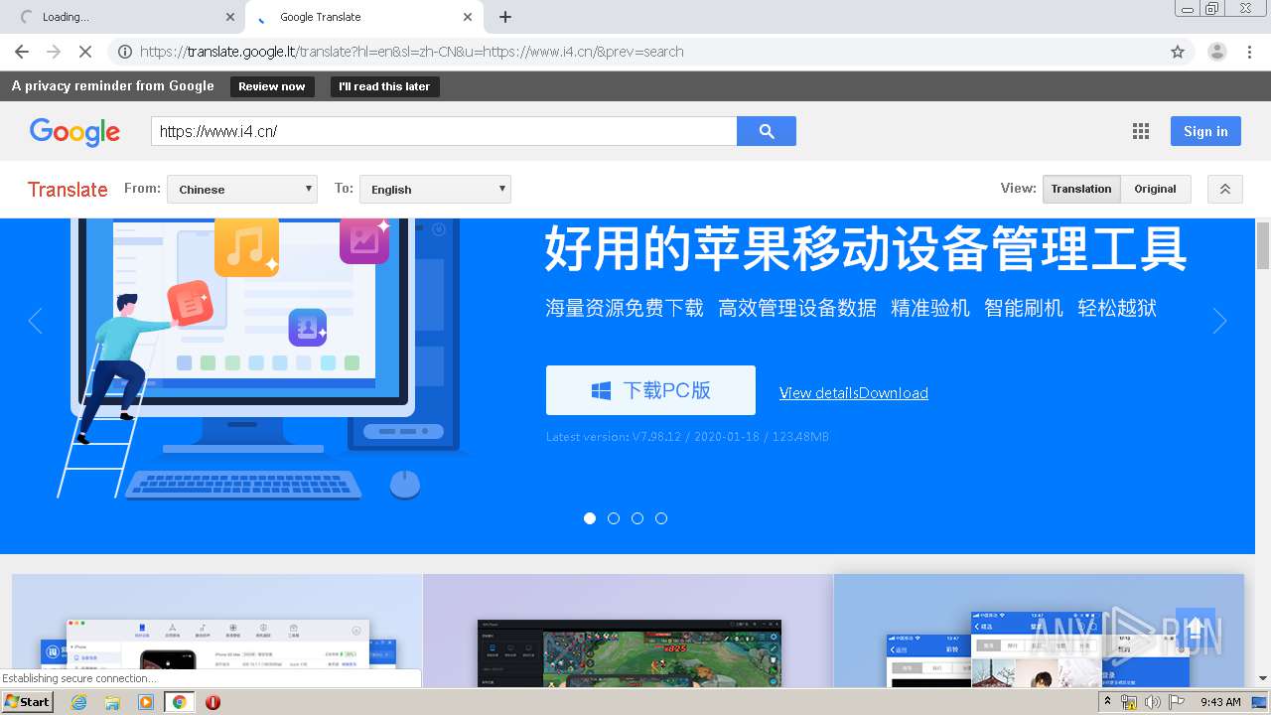Click scrollbar down arrow
Image resolution: width=1271 pixels, height=715 pixels.
pyautogui.click(x=1263, y=678)
